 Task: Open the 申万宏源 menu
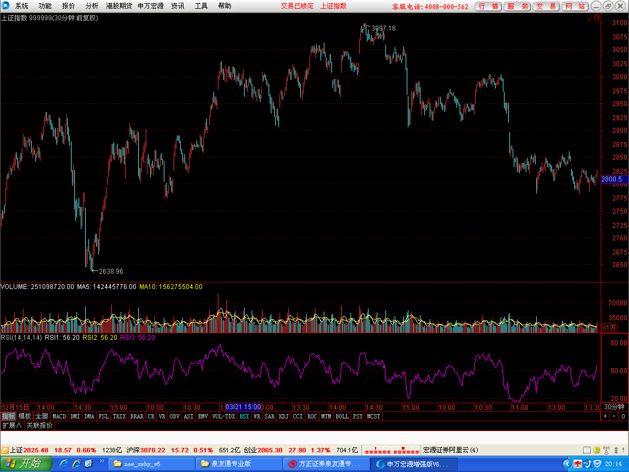click(151, 5)
